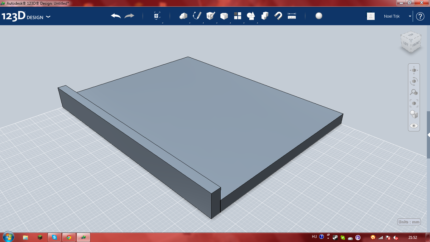Click the orange circular tray icon
The width and height of the screenshot is (430, 242).
pyautogui.click(x=373, y=237)
